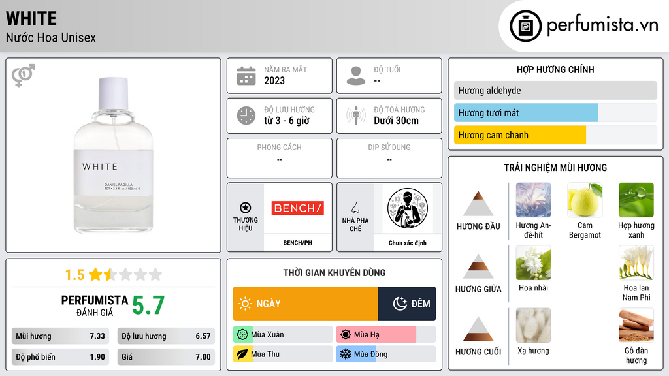Click the Phong cách style card
Image resolution: width=669 pixels, height=376 pixels.
pyautogui.click(x=280, y=158)
